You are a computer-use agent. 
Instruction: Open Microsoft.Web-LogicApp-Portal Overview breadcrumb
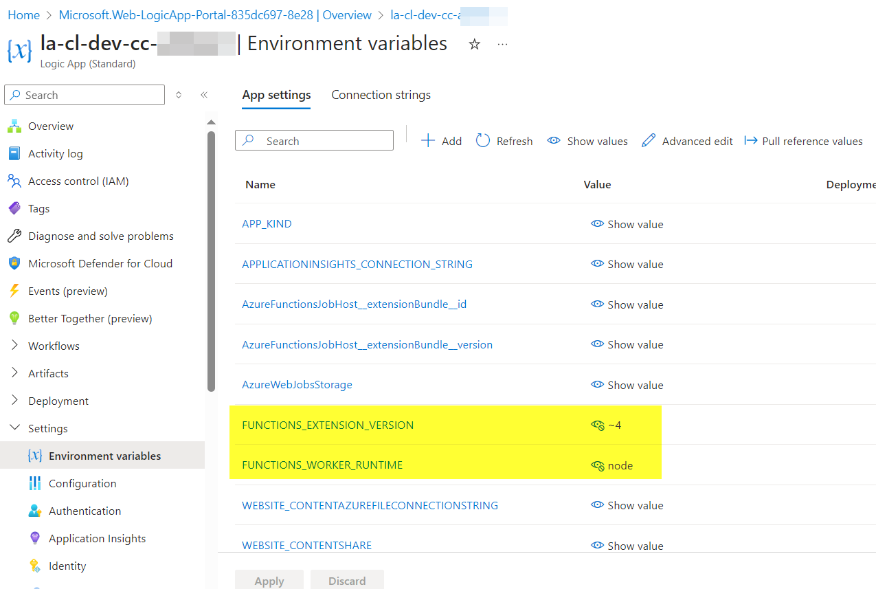215,15
